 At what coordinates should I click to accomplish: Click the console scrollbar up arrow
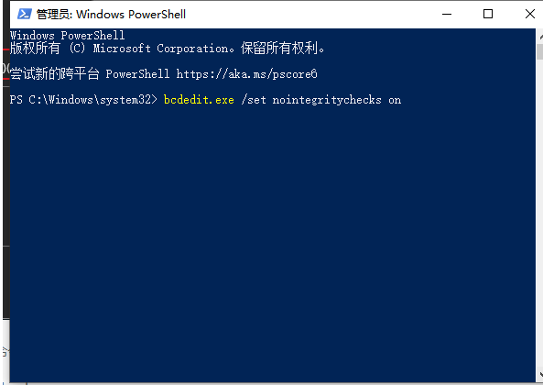(x=540, y=36)
